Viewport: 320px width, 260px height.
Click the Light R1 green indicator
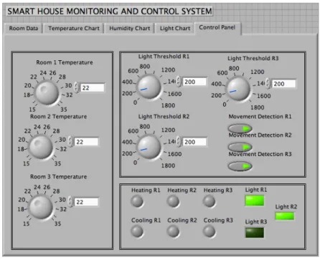click(255, 201)
